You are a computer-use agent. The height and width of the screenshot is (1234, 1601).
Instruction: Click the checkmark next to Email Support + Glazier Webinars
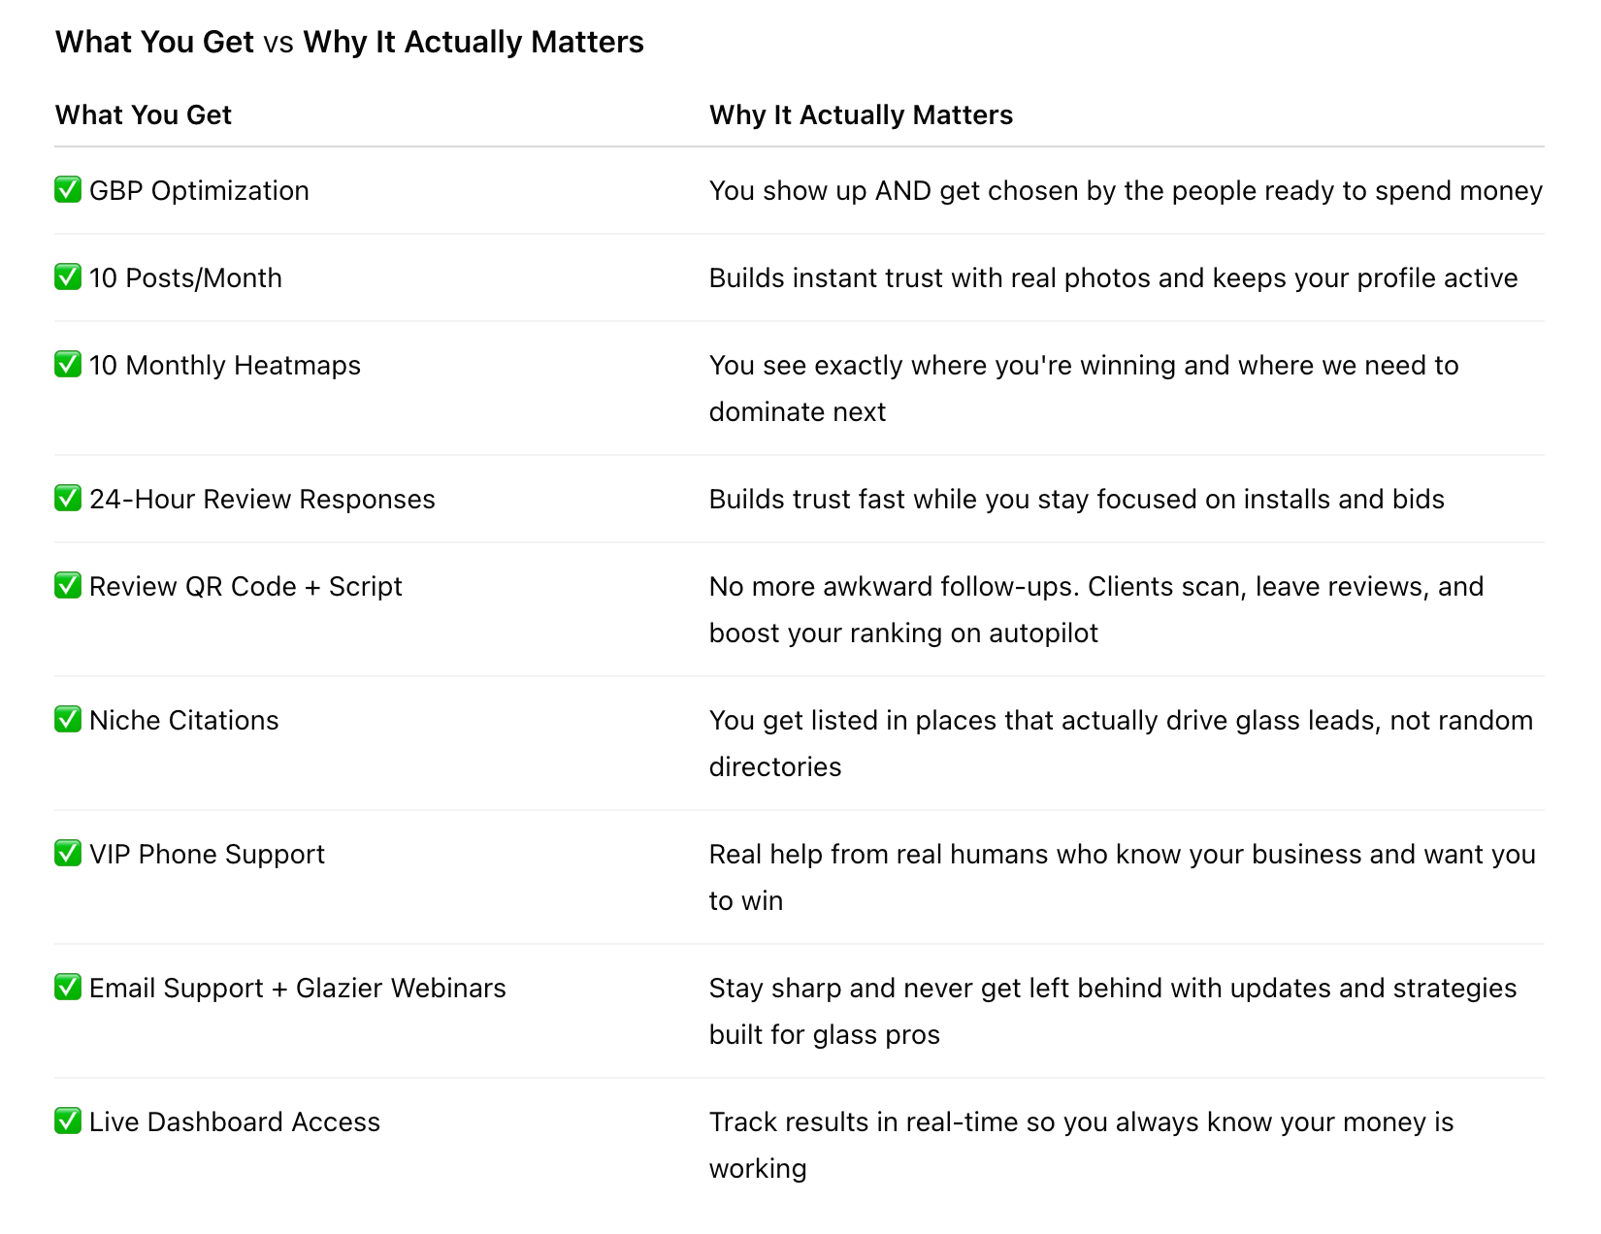point(68,988)
